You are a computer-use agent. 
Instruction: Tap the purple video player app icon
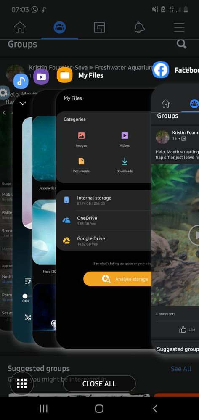point(41,77)
